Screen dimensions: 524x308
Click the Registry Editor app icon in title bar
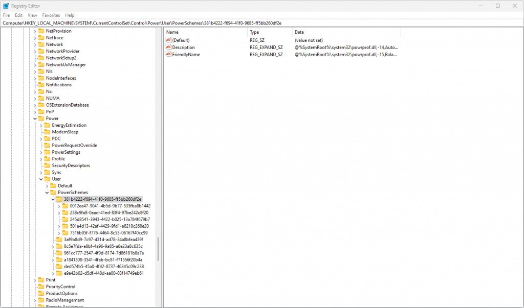tap(6, 6)
